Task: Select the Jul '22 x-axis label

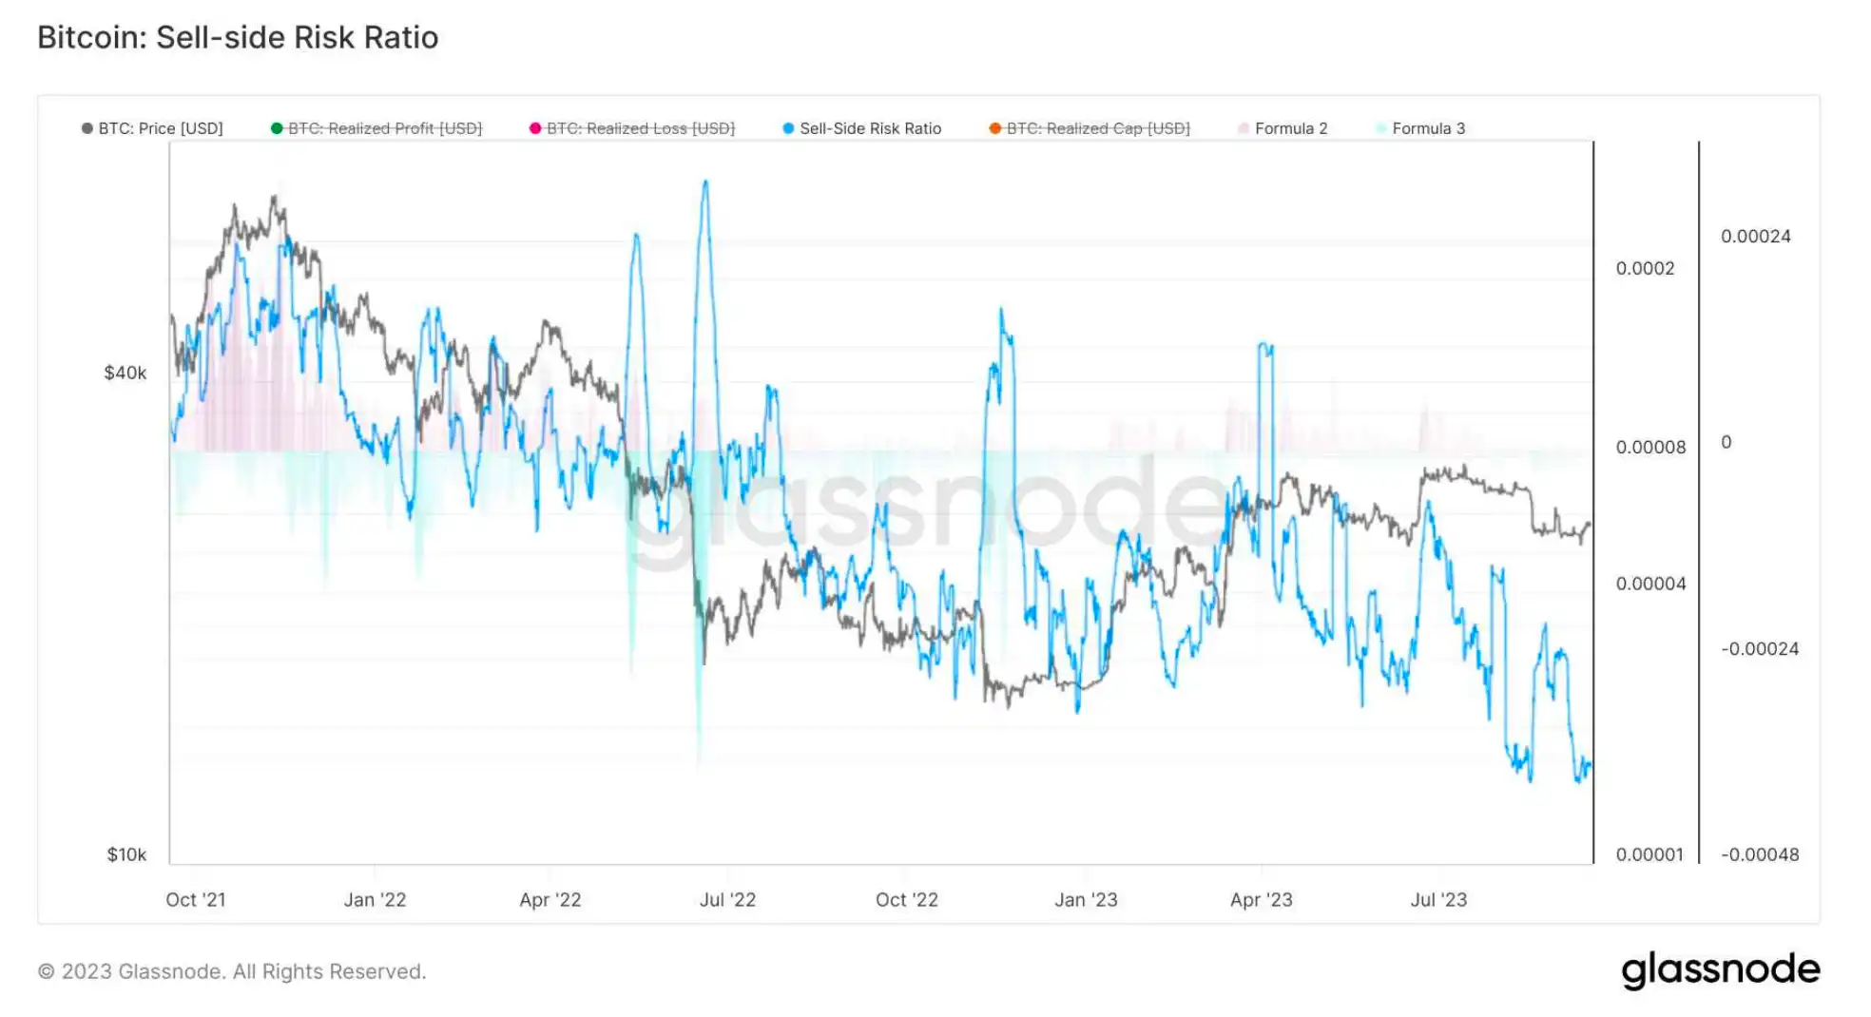Action: click(727, 899)
